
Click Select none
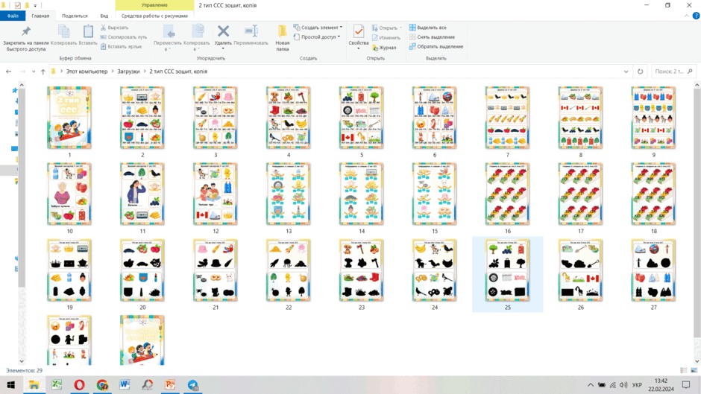click(x=432, y=37)
